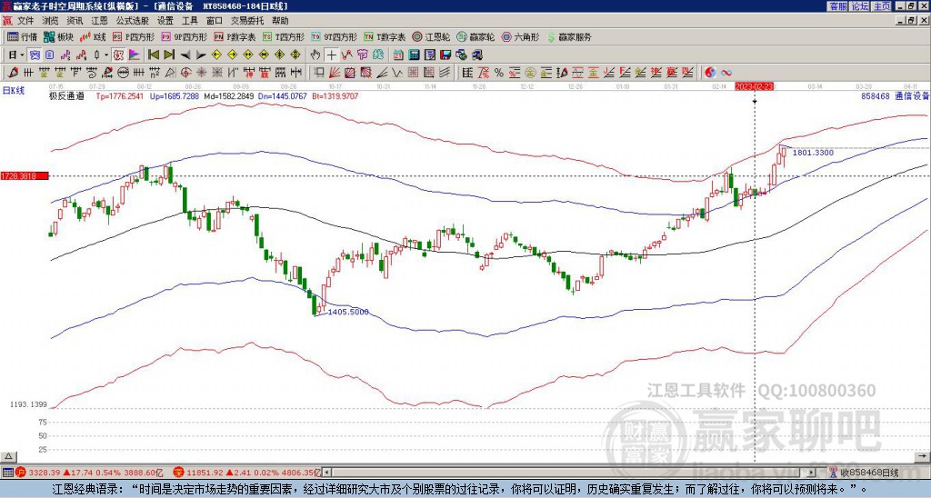Toggle the crosshair cursor tool
Screen dimensions: 931x498
[331, 55]
